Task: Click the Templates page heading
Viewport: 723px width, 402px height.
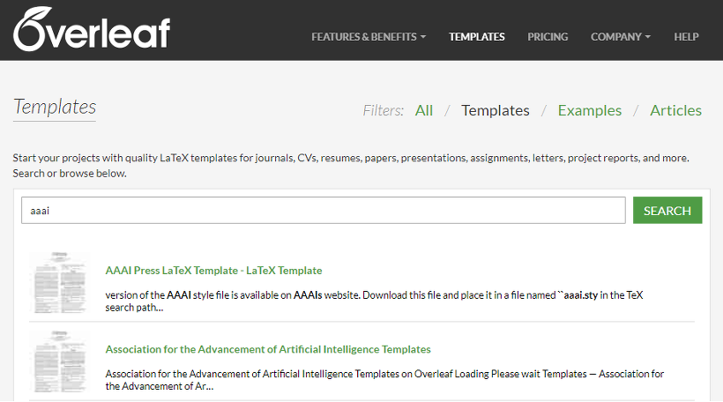Action: pos(55,107)
